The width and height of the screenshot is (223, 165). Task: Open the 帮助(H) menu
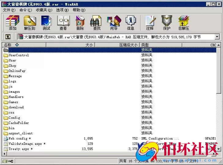tap(79, 10)
